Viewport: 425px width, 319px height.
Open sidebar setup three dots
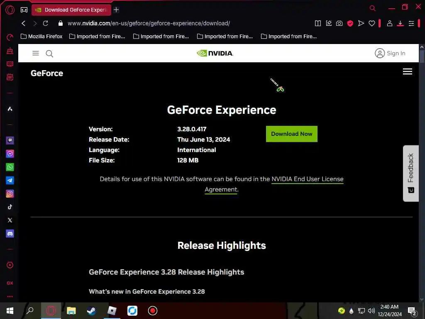[10, 297]
